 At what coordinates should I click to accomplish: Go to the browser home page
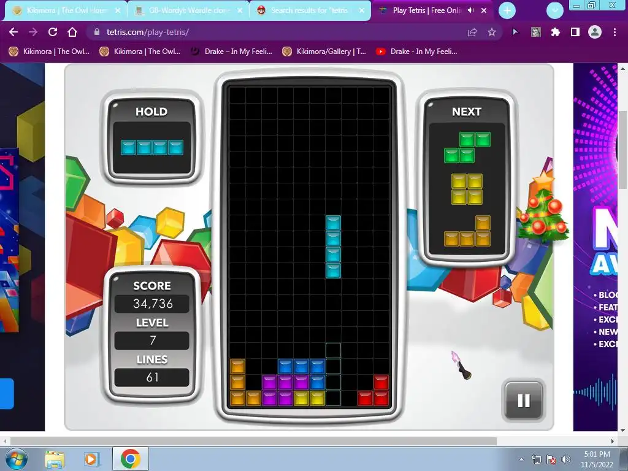coord(72,32)
